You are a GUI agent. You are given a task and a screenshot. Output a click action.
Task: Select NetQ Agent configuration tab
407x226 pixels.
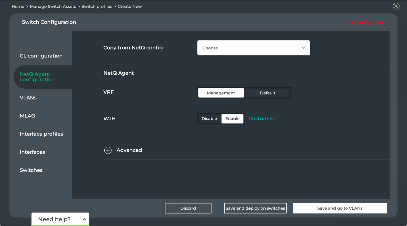[x=37, y=77]
